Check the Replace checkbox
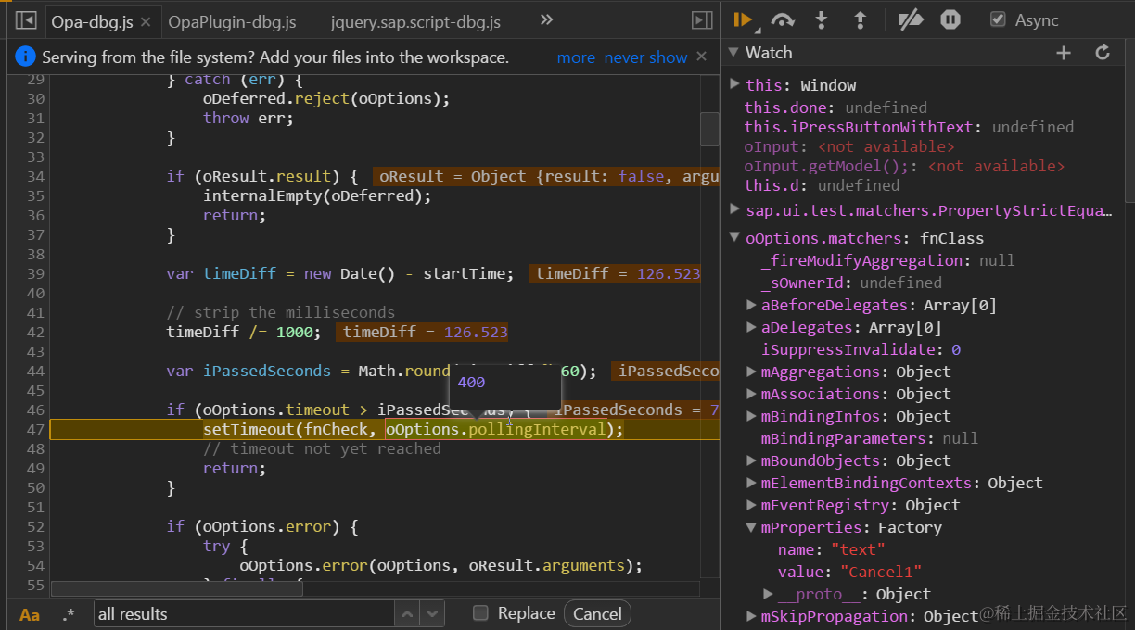The height and width of the screenshot is (630, 1135). 480,612
